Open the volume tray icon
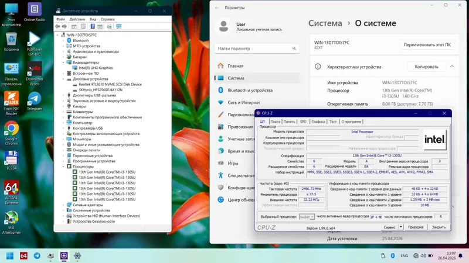Image resolution: width=469 pixels, height=263 pixels. pos(423,256)
